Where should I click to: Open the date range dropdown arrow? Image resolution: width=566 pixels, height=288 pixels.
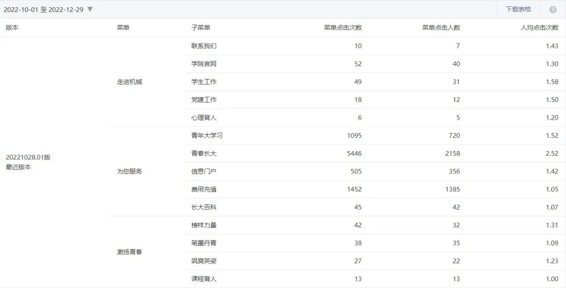[x=90, y=9]
